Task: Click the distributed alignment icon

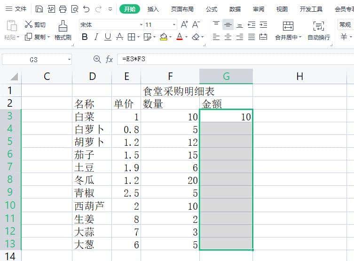Action: (x=263, y=37)
